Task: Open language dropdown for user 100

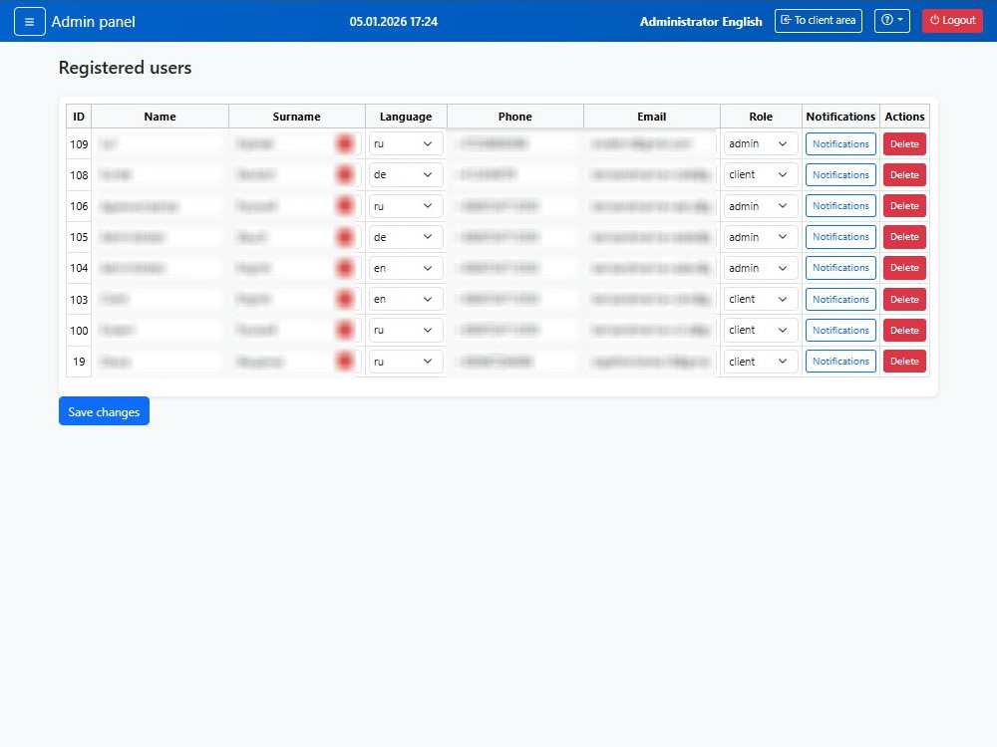Action: (x=406, y=331)
